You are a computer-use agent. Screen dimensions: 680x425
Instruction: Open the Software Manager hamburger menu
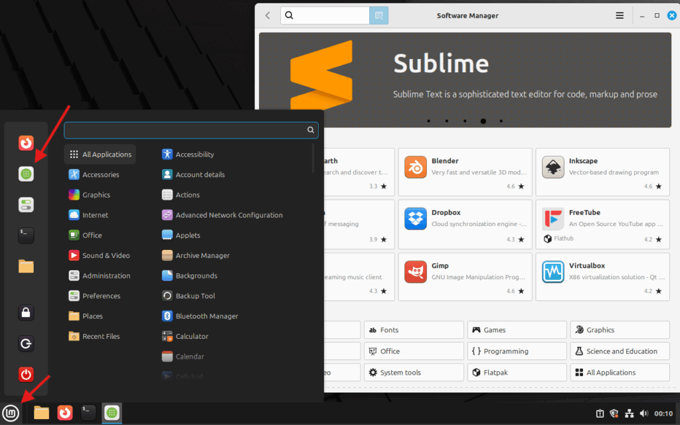tap(620, 15)
